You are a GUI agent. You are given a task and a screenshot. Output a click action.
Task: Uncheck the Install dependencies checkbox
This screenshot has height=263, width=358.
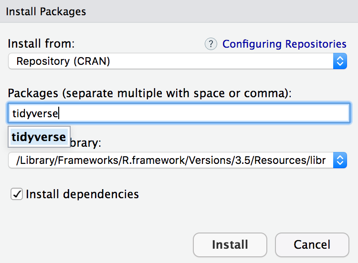[17, 194]
